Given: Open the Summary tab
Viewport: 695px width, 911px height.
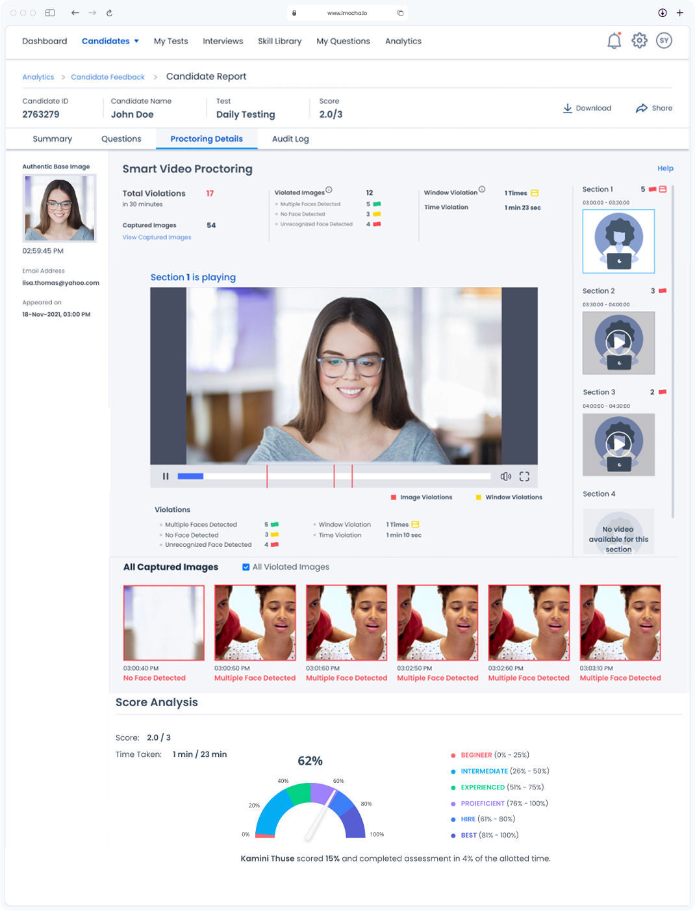Looking at the screenshot, I should pos(52,139).
